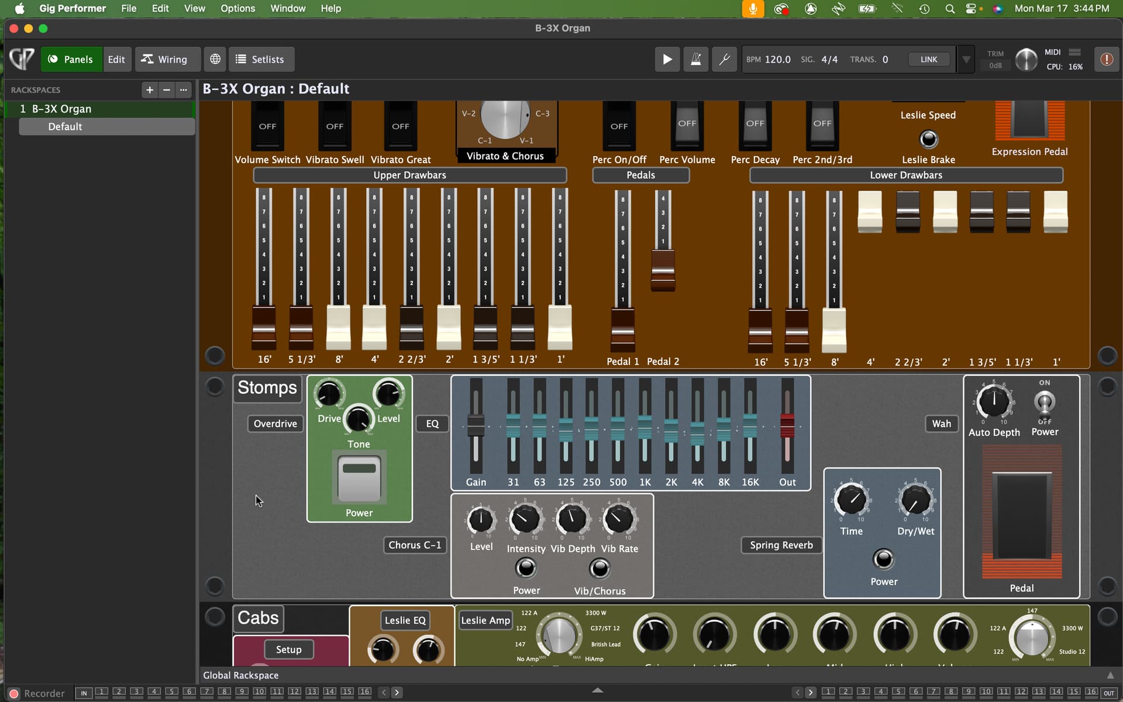This screenshot has height=702, width=1123.
Task: Add a rackspace with the plus icon
Action: 150,90
